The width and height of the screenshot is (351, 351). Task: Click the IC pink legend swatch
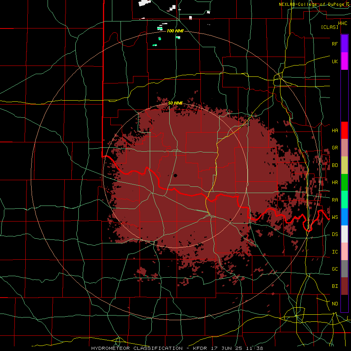344,252
